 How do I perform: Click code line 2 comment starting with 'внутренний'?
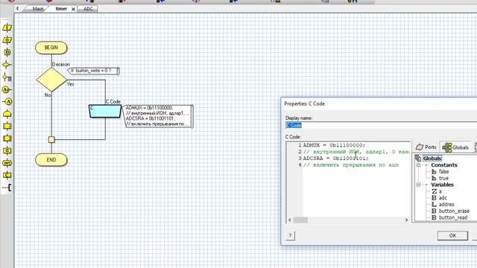coord(356,152)
